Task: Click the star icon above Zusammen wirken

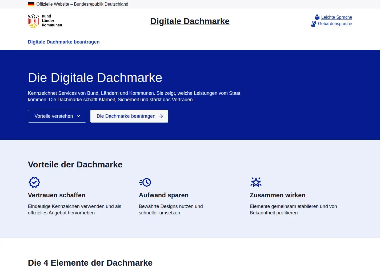Action: pyautogui.click(x=256, y=182)
